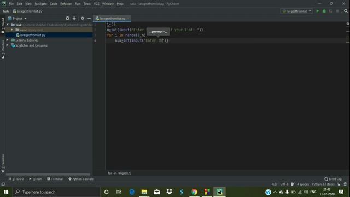
Task: Toggle the Project side tab
Action: [3, 26]
